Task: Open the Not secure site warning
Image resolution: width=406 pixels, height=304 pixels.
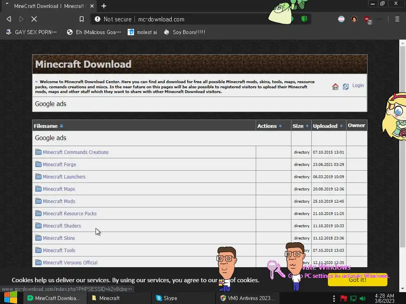Action: tap(113, 19)
